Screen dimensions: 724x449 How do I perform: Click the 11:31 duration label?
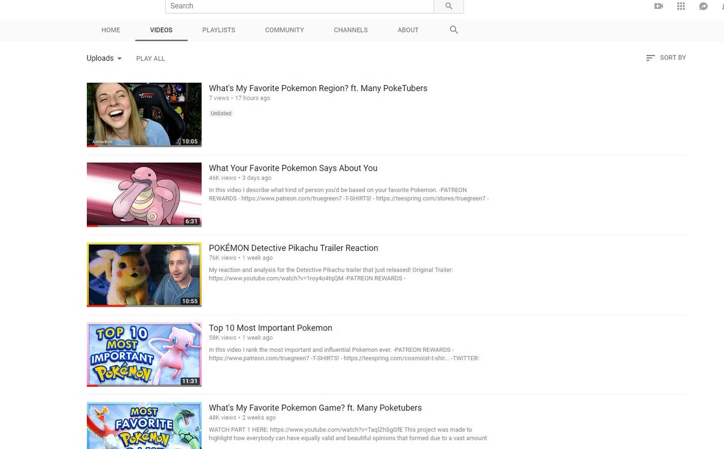(190, 381)
